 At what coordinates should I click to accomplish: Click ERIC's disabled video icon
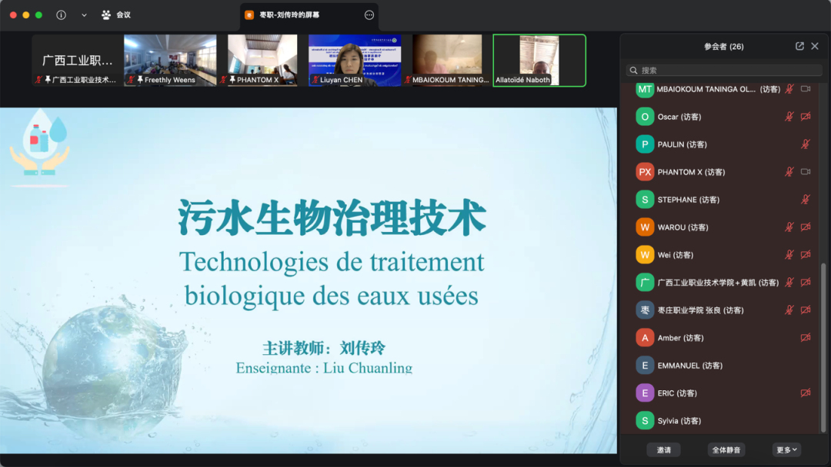[x=806, y=393]
